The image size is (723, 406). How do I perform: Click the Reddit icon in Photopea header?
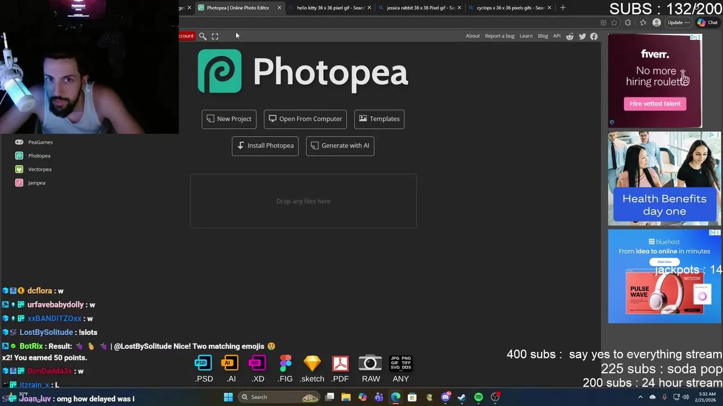[x=570, y=36]
